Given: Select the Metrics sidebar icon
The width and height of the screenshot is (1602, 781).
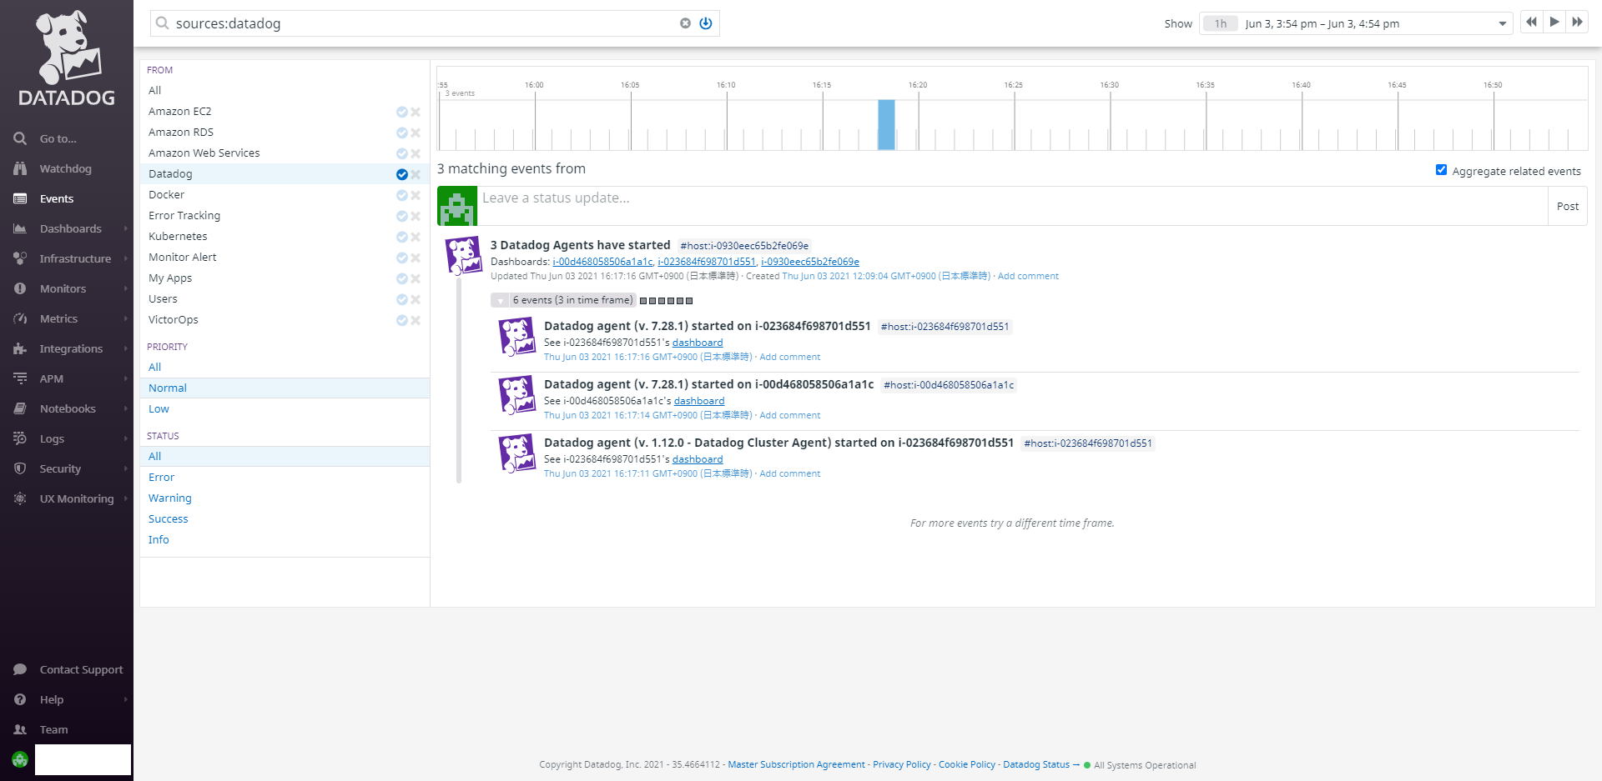Looking at the screenshot, I should 20,318.
